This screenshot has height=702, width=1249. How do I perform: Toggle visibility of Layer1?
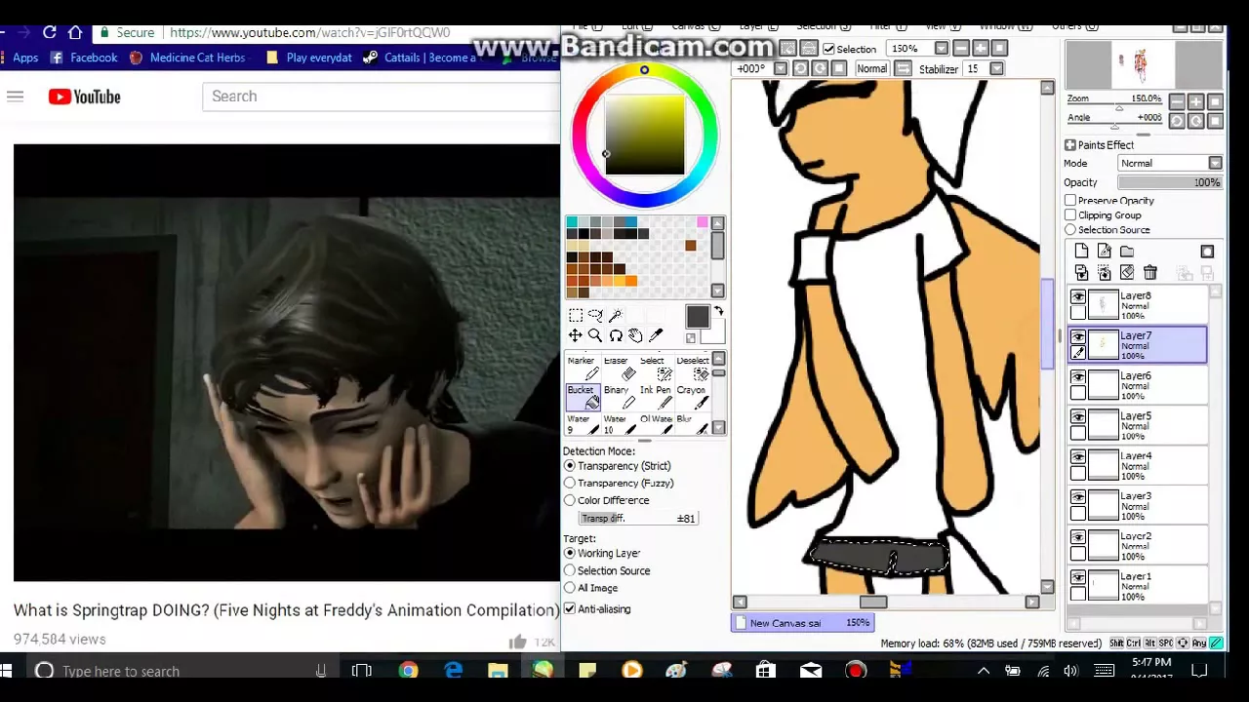click(1078, 577)
